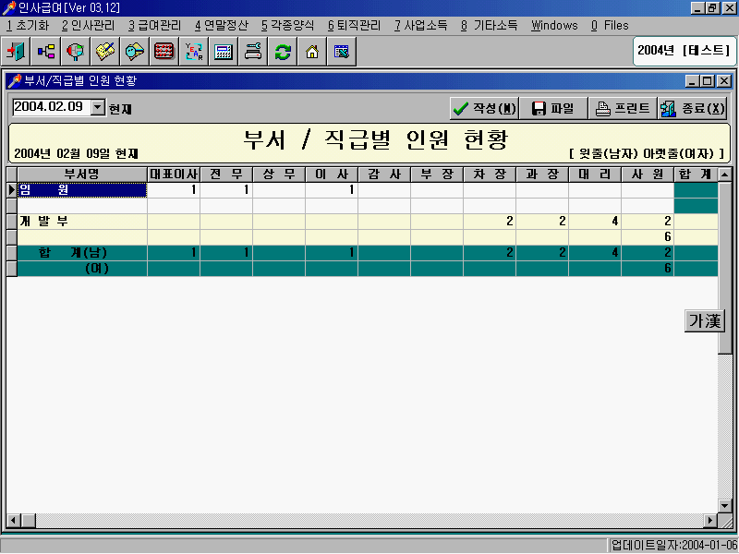Click the horizontal scrollbar right arrow
This screenshot has width=739, height=554.
pos(711,522)
